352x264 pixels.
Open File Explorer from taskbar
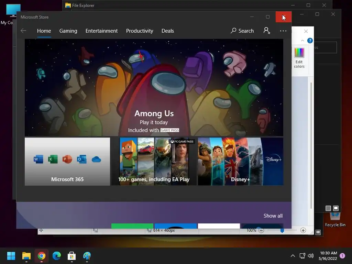tap(26, 256)
